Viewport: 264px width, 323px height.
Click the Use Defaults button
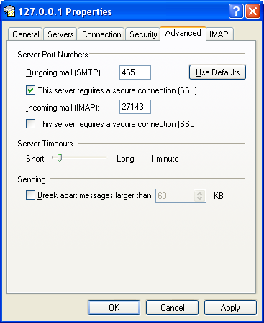(x=217, y=72)
